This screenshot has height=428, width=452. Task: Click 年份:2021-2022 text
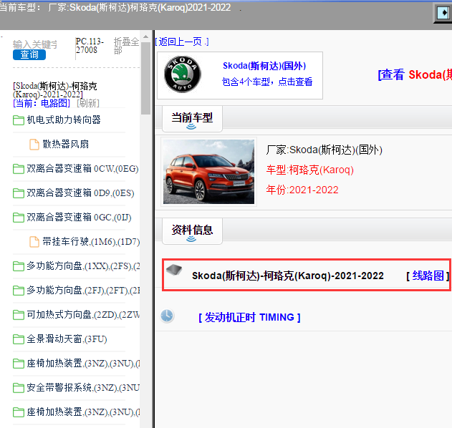(x=302, y=190)
